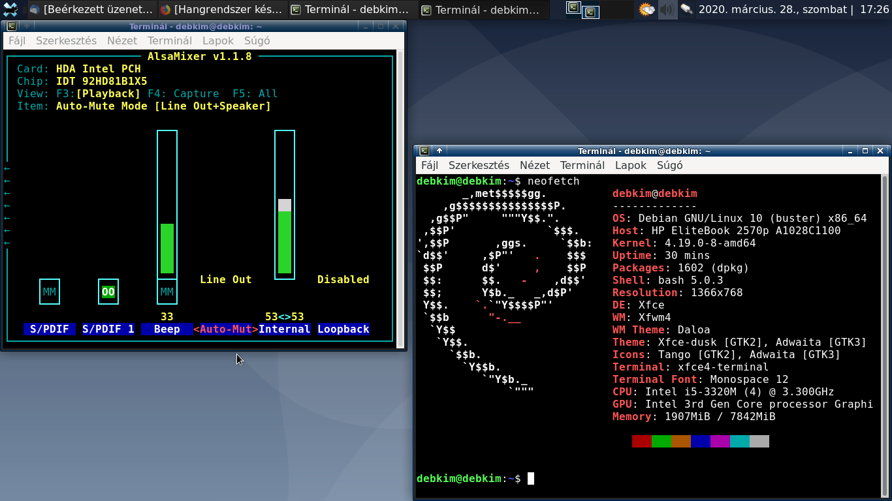892x501 pixels.
Task: Open Terminál menu in neofetch terminal
Action: [x=582, y=165]
